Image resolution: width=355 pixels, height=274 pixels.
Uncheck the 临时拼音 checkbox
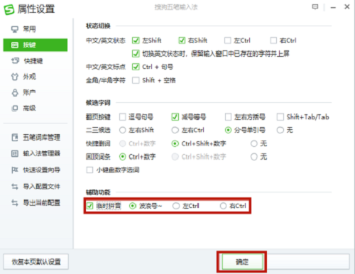(x=89, y=206)
